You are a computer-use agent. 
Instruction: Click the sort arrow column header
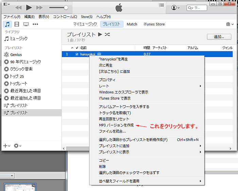72,48
